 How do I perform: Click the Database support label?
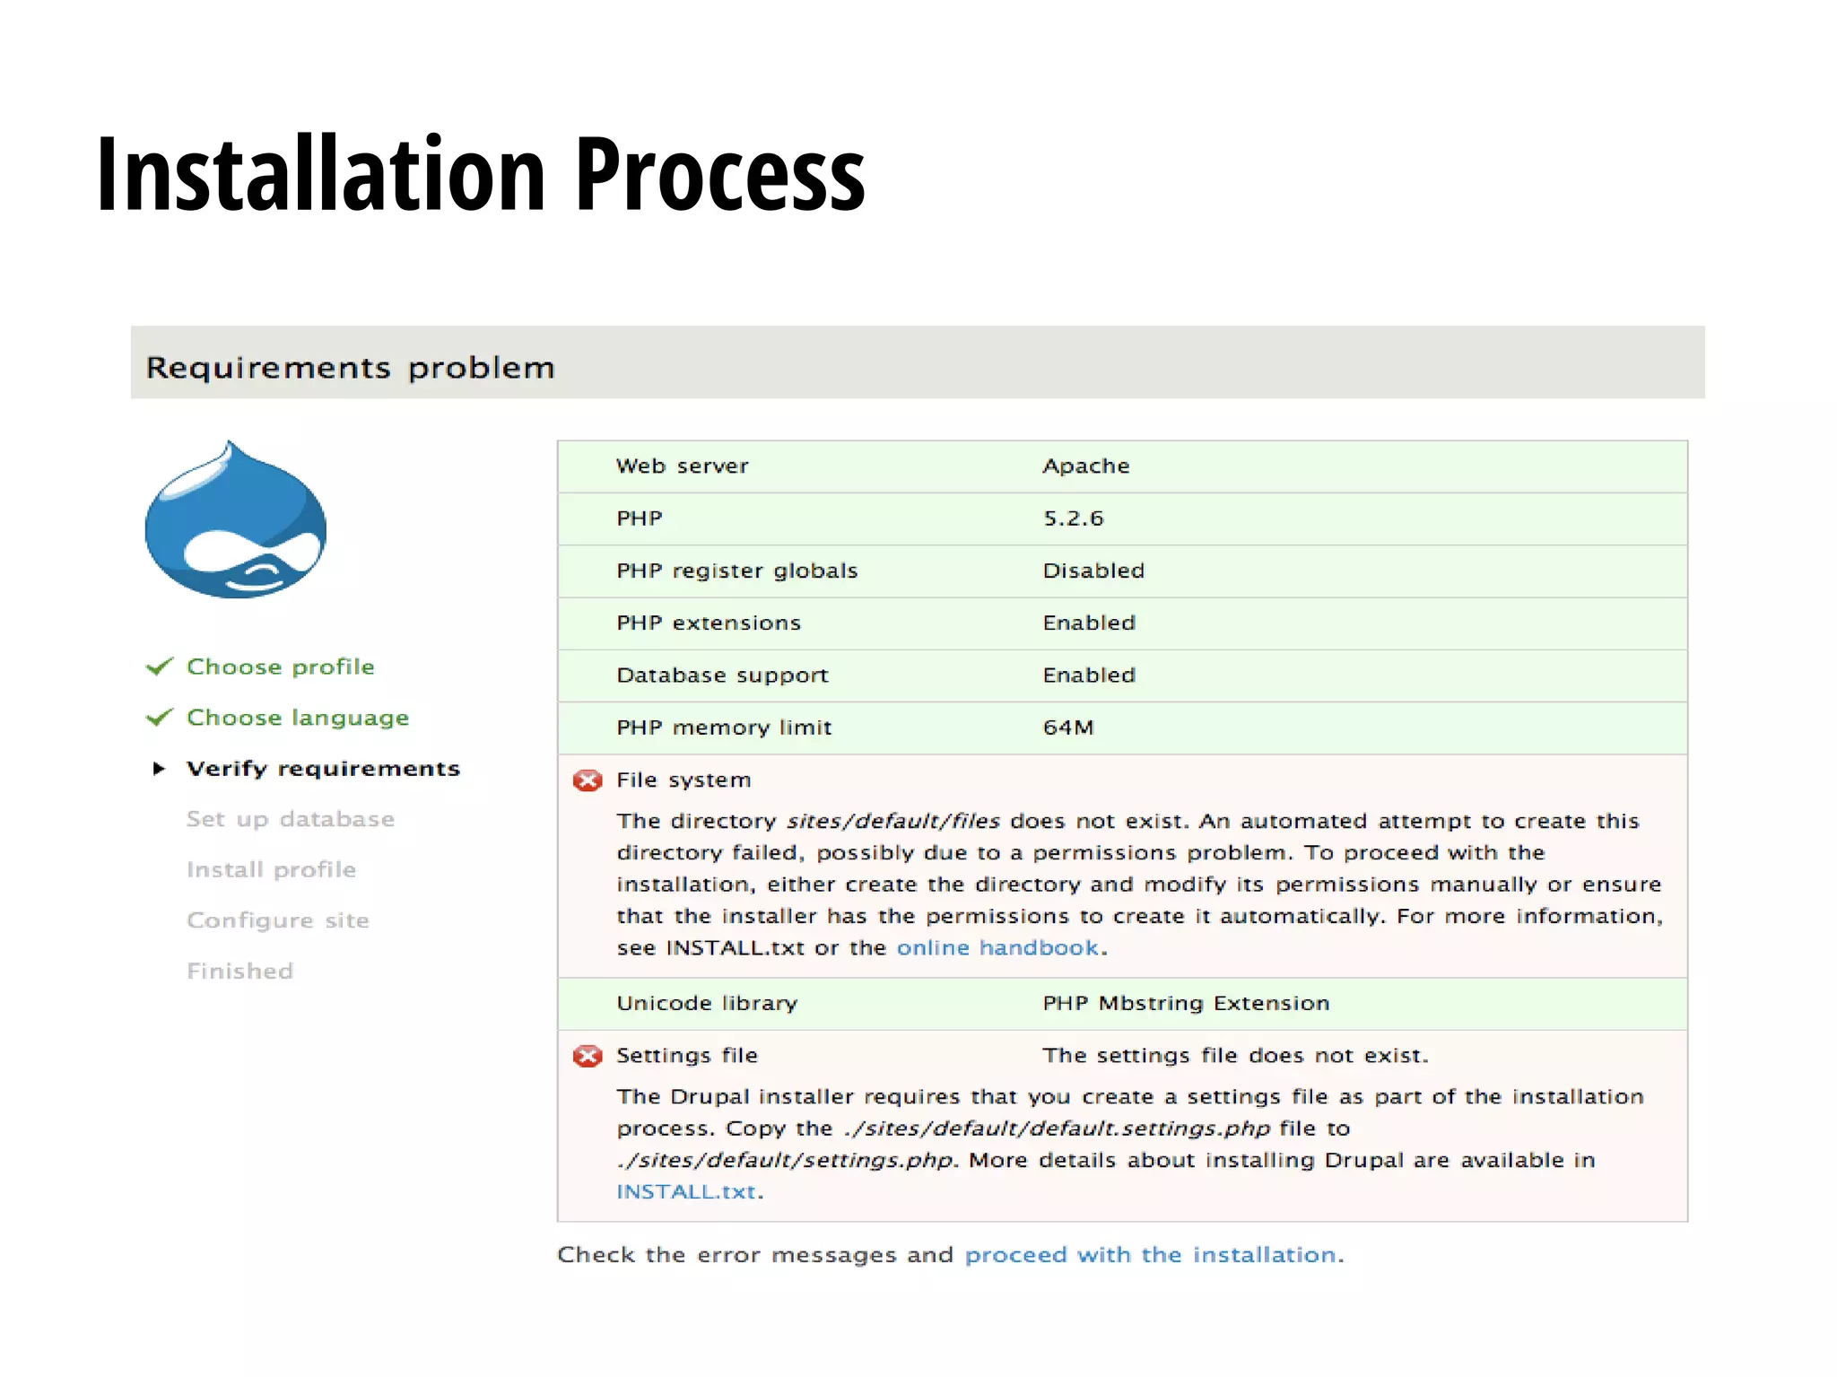click(x=722, y=675)
